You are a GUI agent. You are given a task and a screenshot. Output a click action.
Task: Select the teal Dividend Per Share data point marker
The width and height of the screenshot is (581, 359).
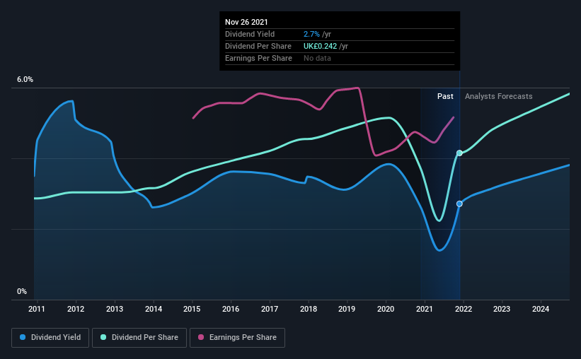tap(459, 153)
